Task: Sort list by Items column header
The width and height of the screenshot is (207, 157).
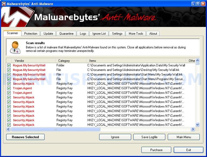Action: 136,60
